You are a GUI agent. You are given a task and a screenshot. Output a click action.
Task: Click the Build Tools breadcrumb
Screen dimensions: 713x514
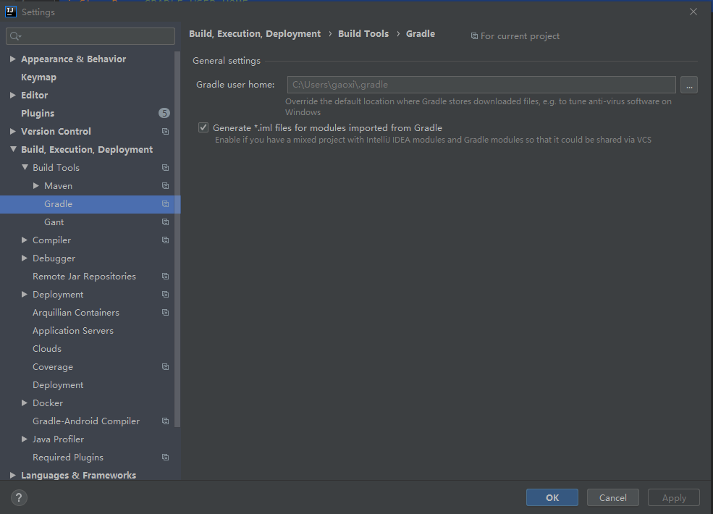point(363,33)
